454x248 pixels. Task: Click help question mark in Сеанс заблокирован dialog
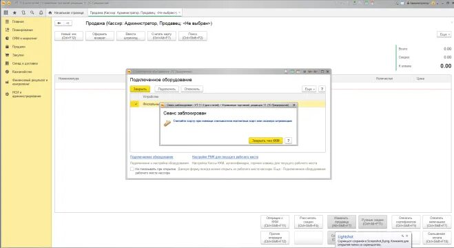[288, 141]
